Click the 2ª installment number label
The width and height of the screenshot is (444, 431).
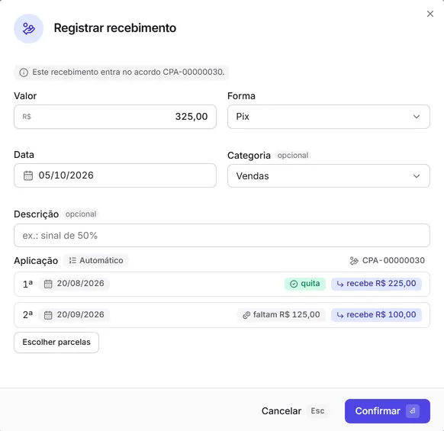[x=27, y=315]
